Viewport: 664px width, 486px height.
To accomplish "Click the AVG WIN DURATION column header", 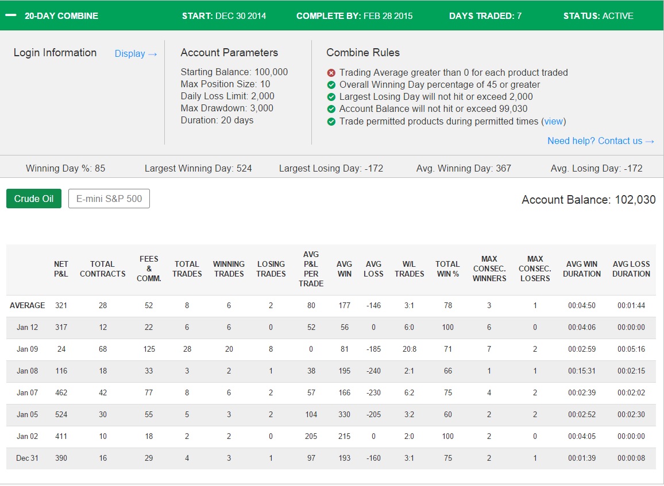I will (x=582, y=269).
